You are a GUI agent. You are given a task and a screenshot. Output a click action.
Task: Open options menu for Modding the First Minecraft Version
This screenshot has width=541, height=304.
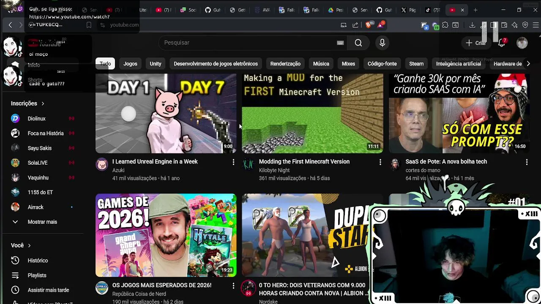click(x=380, y=162)
